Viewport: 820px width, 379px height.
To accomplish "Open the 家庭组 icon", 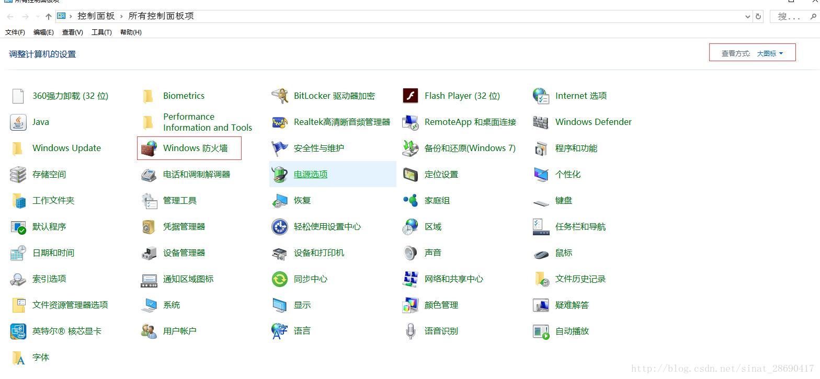I will [410, 200].
